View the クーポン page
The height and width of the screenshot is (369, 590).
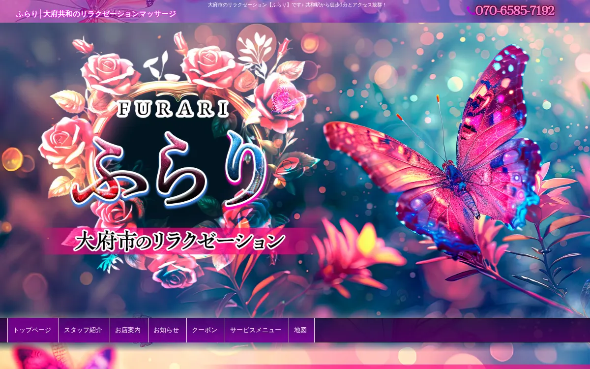206,330
